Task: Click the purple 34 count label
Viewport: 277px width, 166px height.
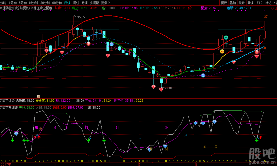Action: (x=167, y=128)
